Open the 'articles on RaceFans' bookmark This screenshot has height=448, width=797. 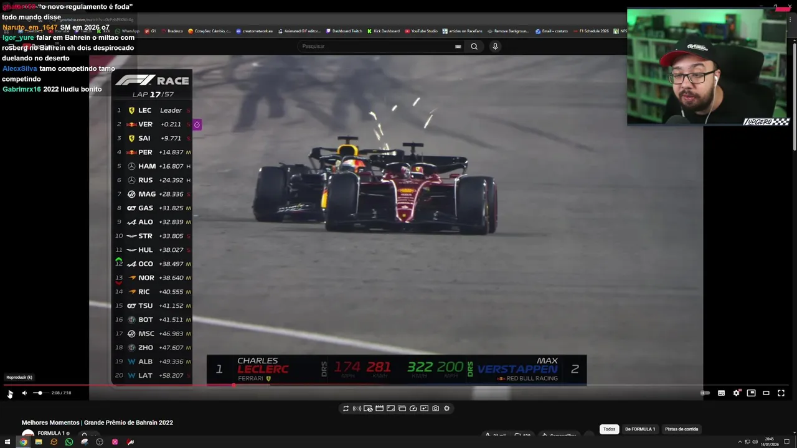[463, 31]
